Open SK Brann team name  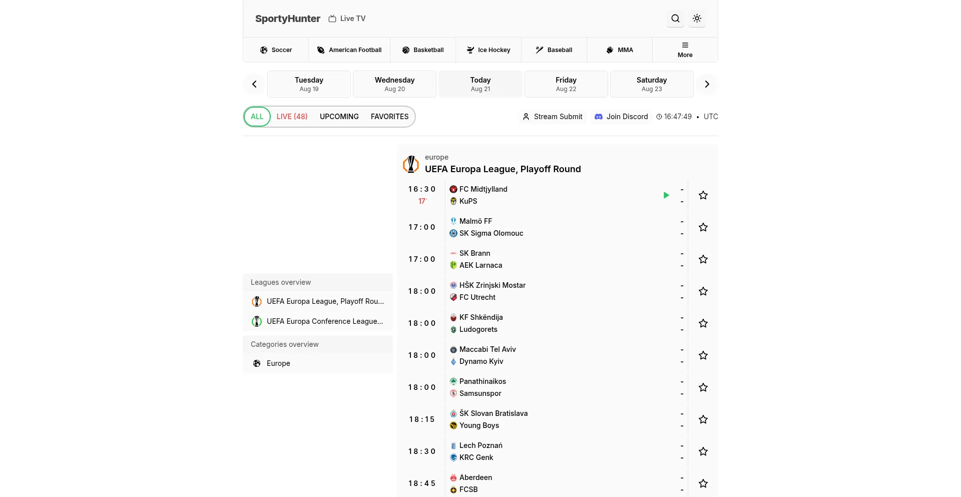coord(475,253)
